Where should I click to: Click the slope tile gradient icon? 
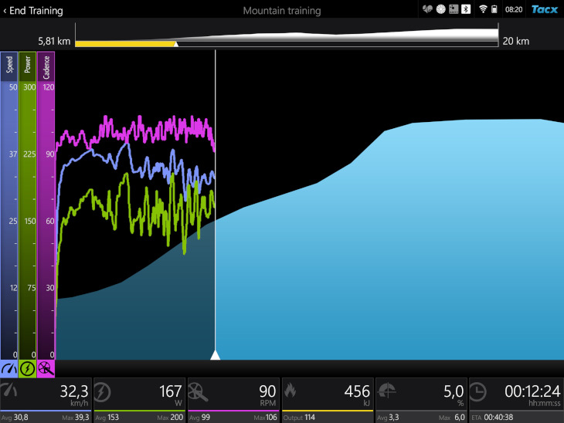(x=386, y=391)
